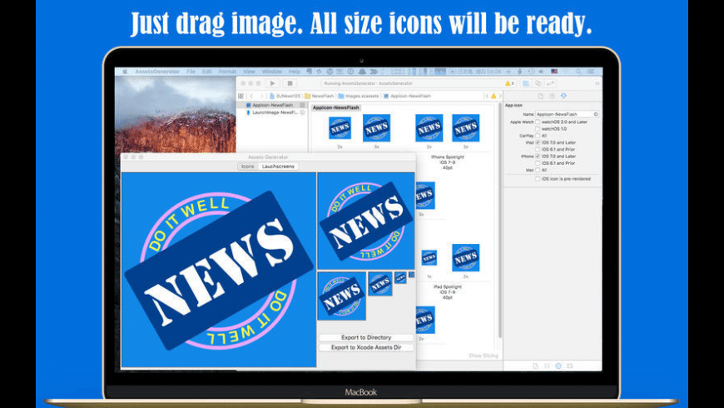Click the AppIcon-NewsFlash breadcrumb
Viewport: 724px width, 408px height.
407,96
